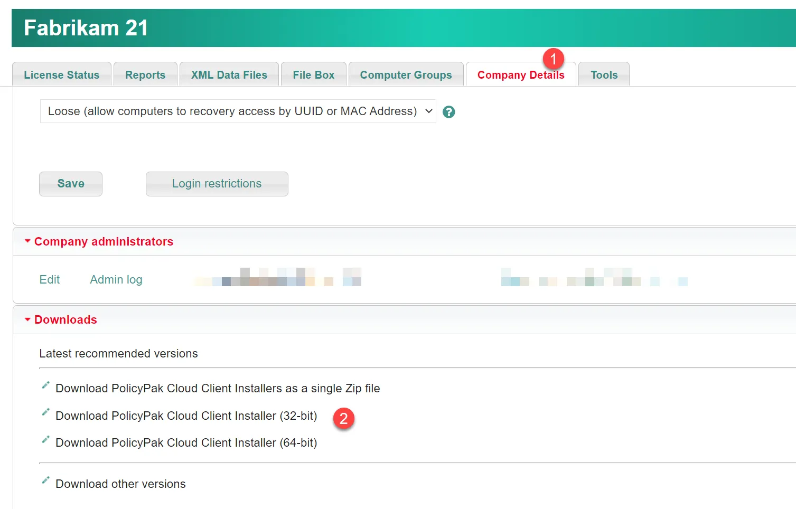Open the Loose recovery access dropdown

[238, 111]
